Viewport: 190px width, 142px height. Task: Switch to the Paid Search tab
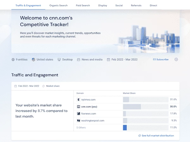tap(83, 5)
